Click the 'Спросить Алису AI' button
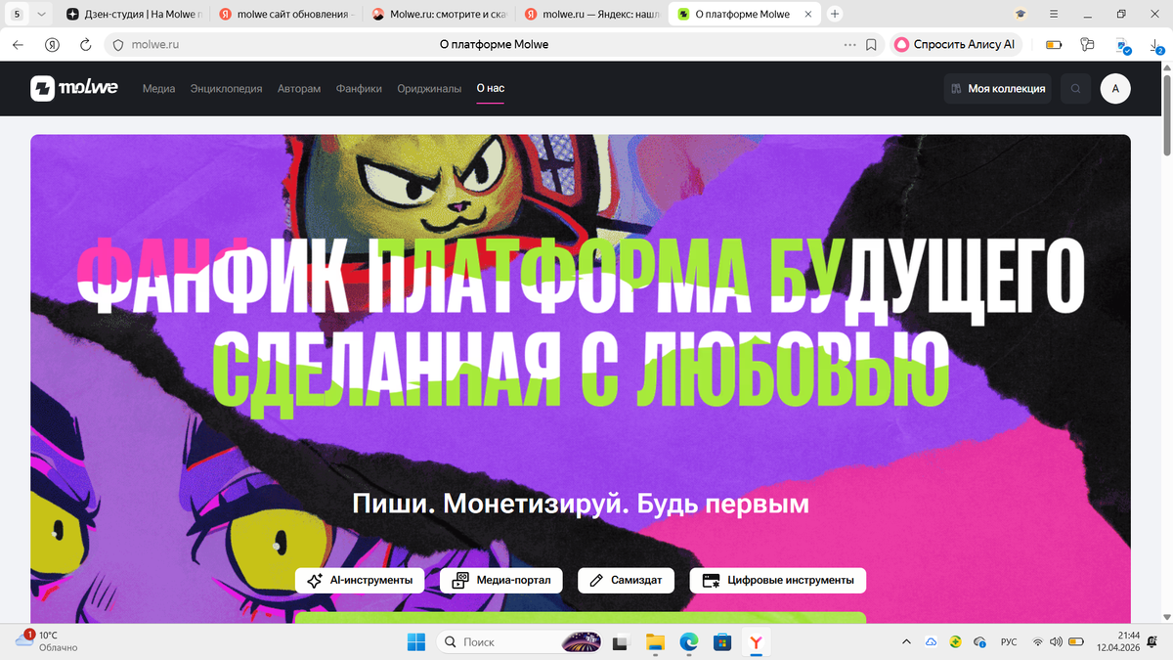The height and width of the screenshot is (660, 1173). [955, 45]
